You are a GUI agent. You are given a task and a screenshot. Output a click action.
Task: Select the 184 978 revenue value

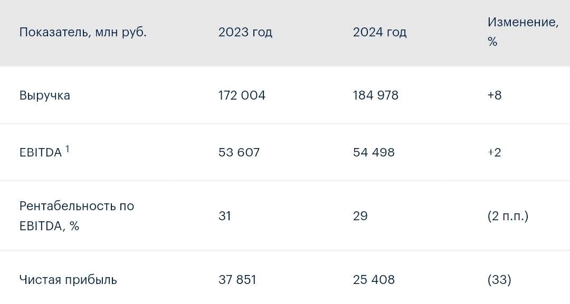(376, 95)
